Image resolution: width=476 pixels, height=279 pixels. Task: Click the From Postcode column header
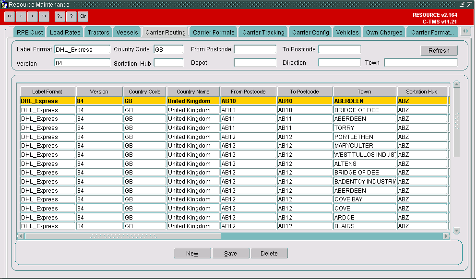point(248,92)
